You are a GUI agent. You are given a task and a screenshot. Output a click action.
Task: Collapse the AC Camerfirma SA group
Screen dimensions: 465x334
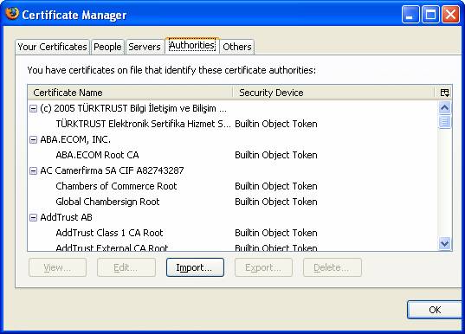click(x=33, y=171)
